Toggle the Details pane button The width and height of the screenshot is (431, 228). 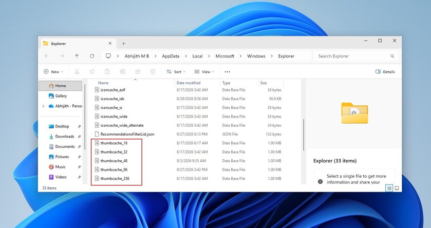(385, 72)
